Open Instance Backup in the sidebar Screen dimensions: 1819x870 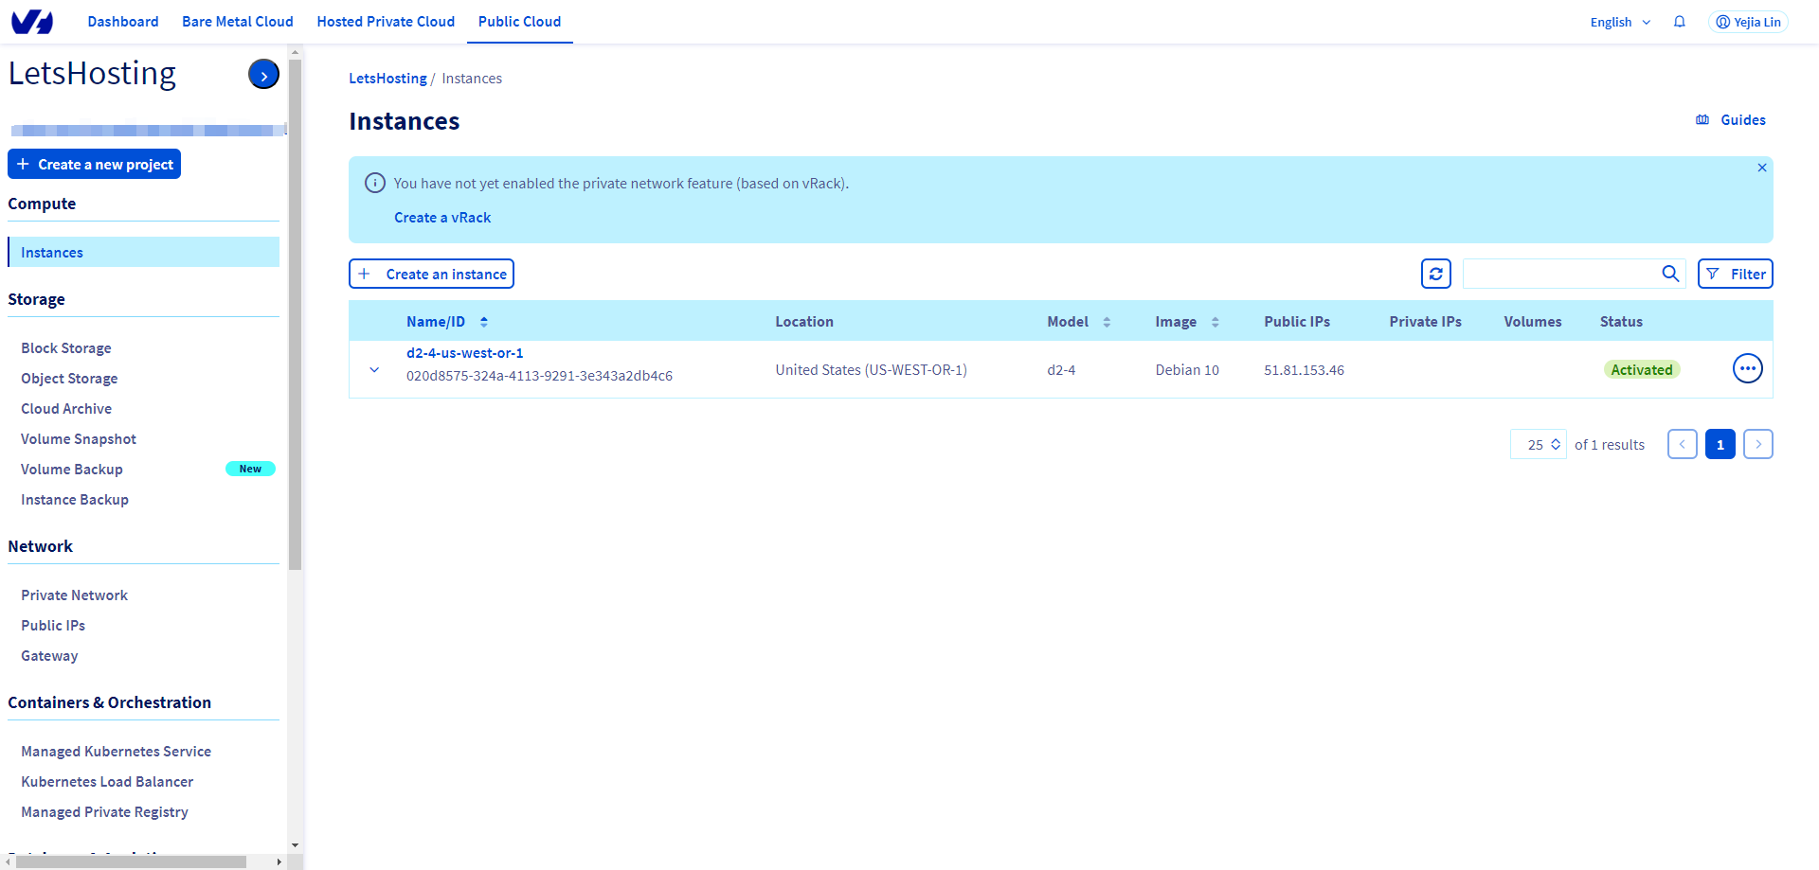[75, 500]
